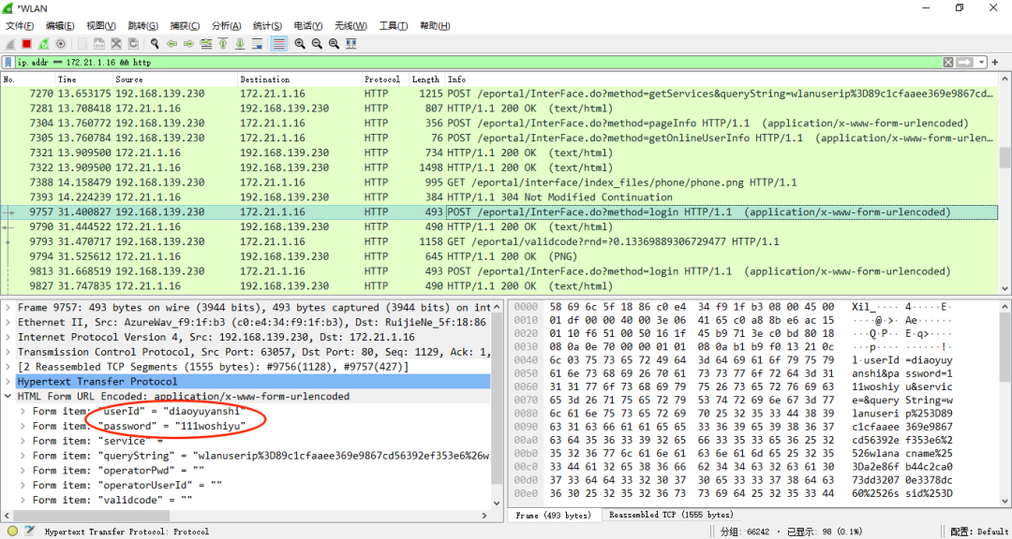This screenshot has height=539, width=1012.
Task: Go back to previous packet arrow
Action: pyautogui.click(x=171, y=44)
